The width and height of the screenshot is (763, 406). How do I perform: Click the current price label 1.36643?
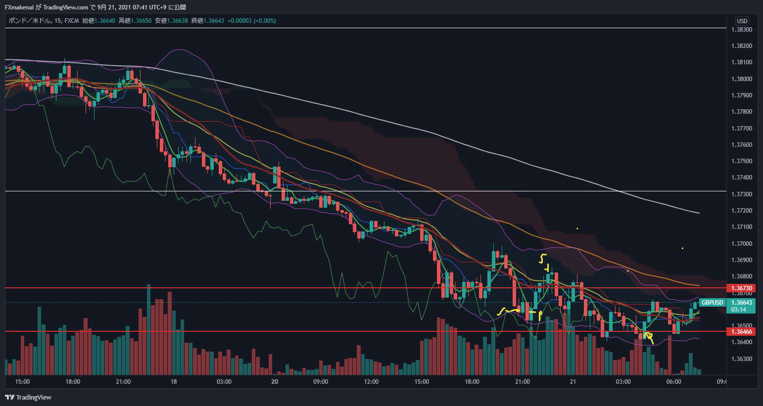pos(741,303)
